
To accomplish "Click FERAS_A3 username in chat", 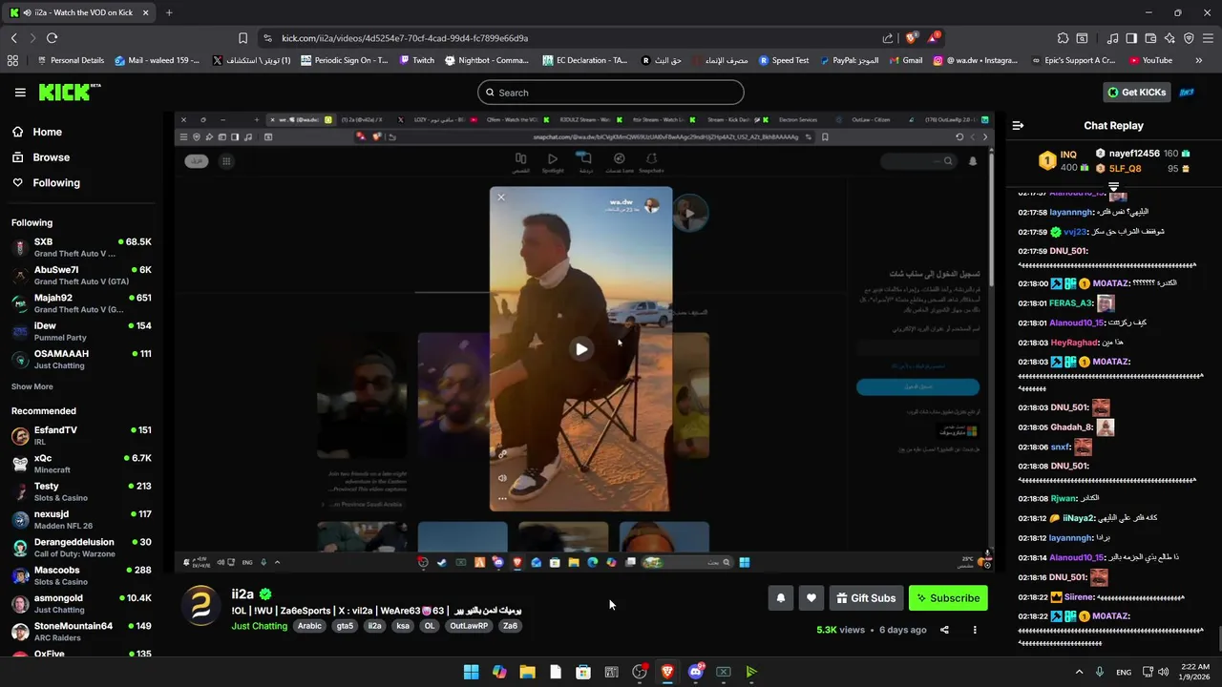I will coord(1070,302).
